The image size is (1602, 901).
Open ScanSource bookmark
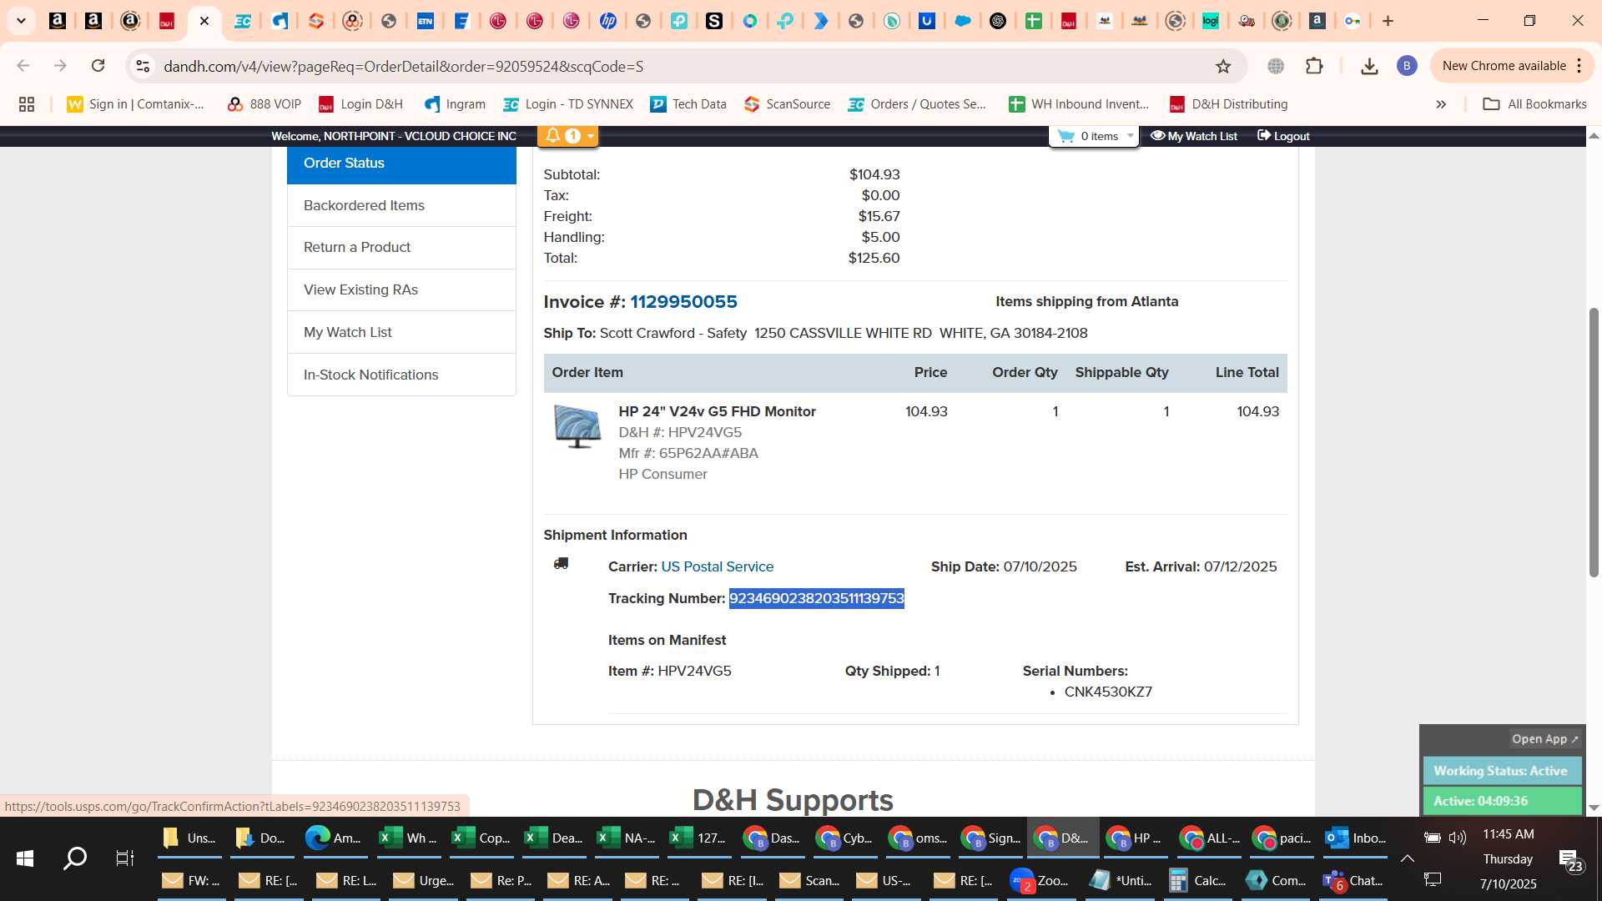pos(787,104)
